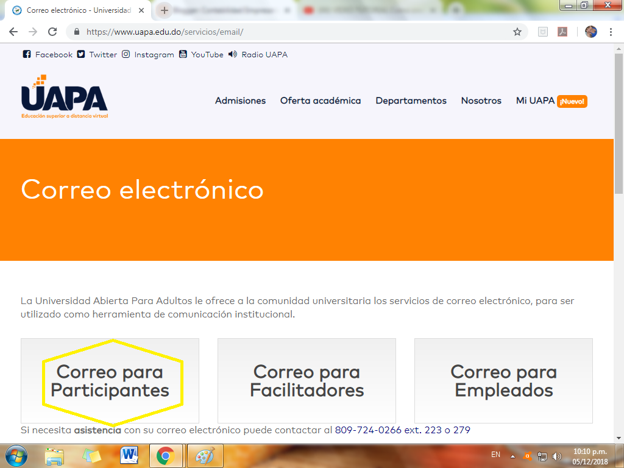624x468 pixels.
Task: Open Chrome's three-dot customize menu
Action: (611, 32)
